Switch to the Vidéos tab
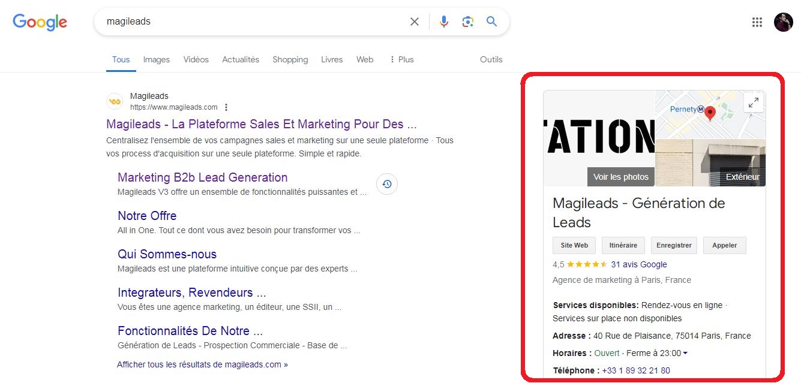The image size is (801, 383). (x=196, y=59)
